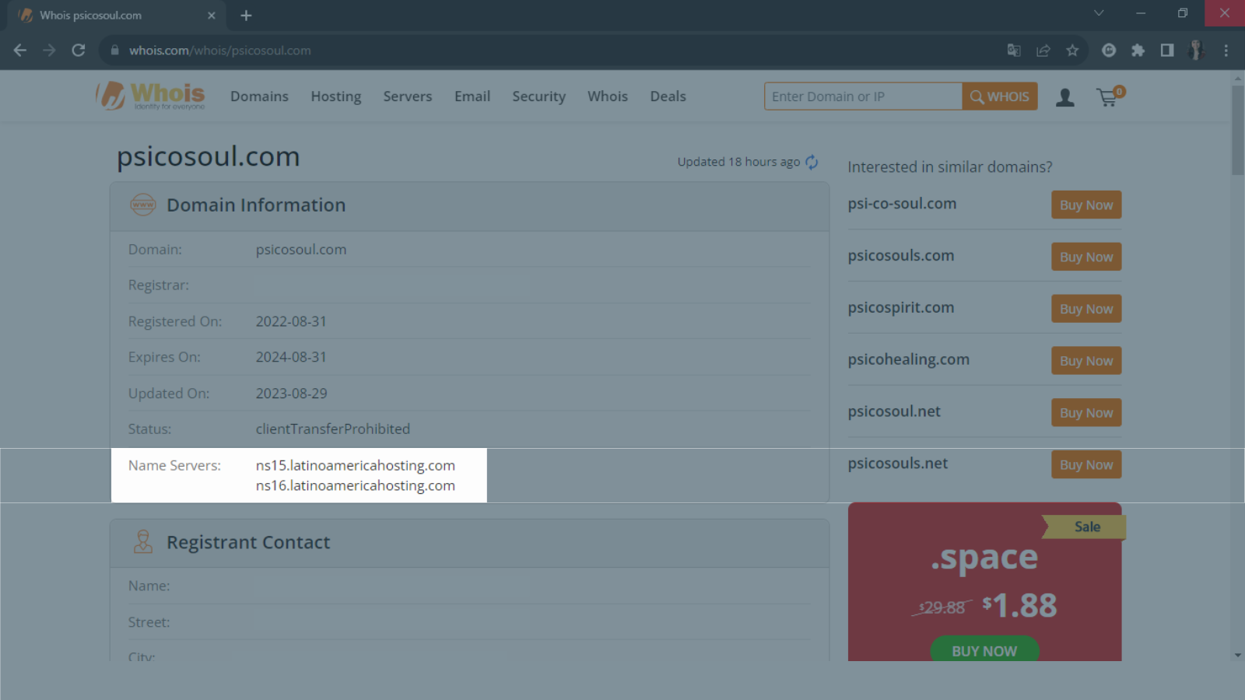This screenshot has width=1245, height=700.
Task: Buy Now for psicospirit.com
Action: click(1086, 309)
